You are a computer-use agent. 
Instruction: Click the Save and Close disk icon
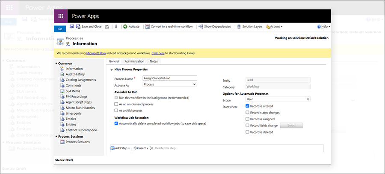[78, 27]
